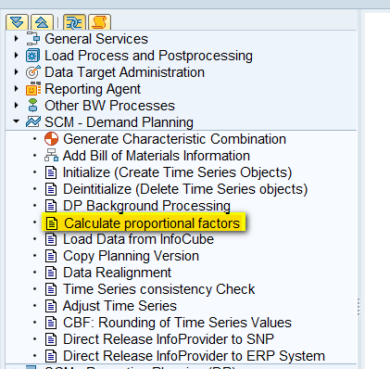
Task: Select Copy Planning Version process
Action: pyautogui.click(x=131, y=256)
